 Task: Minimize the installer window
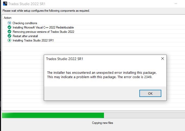pyautogui.click(x=176, y=4)
